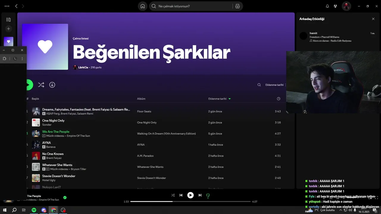This screenshot has height=214, width=381.
Task: Open Windows taskbar search
Action: point(14,210)
